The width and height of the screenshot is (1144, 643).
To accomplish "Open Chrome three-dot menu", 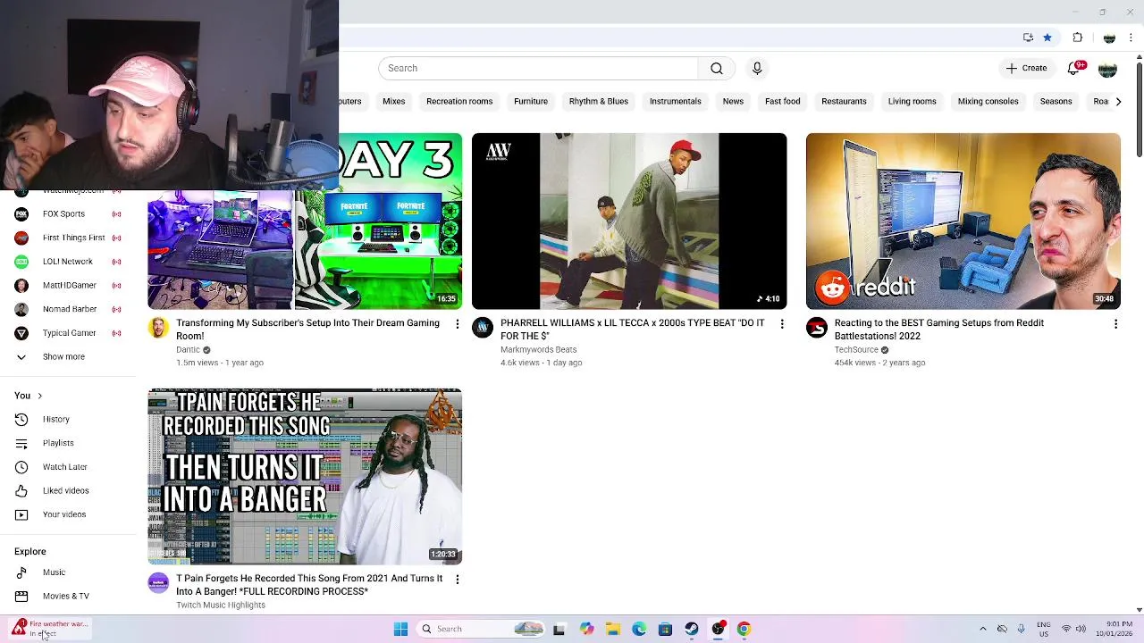I will pos(1131,38).
